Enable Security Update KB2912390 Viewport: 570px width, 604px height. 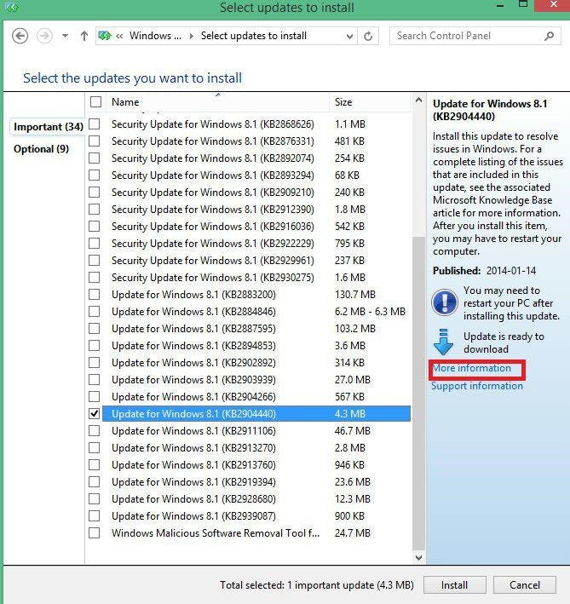(95, 210)
